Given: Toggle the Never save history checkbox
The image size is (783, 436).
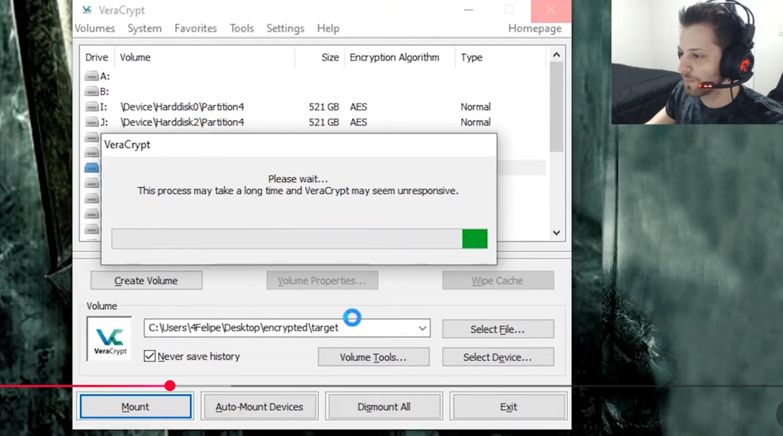Looking at the screenshot, I should [x=150, y=356].
